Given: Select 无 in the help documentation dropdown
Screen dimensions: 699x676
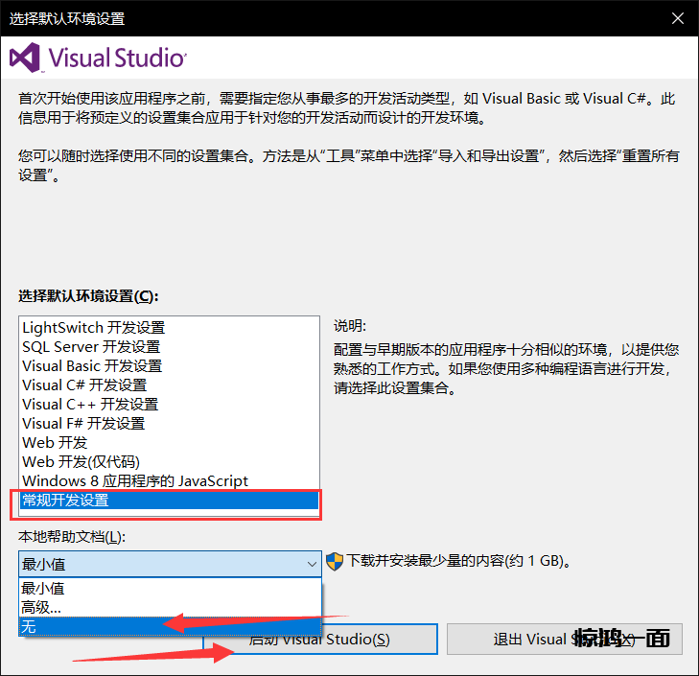Looking at the screenshot, I should [29, 626].
